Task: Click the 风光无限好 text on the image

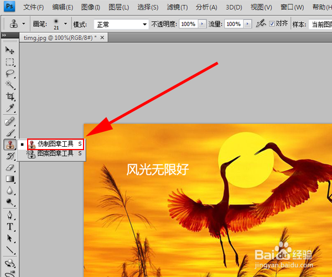Action: [x=158, y=170]
